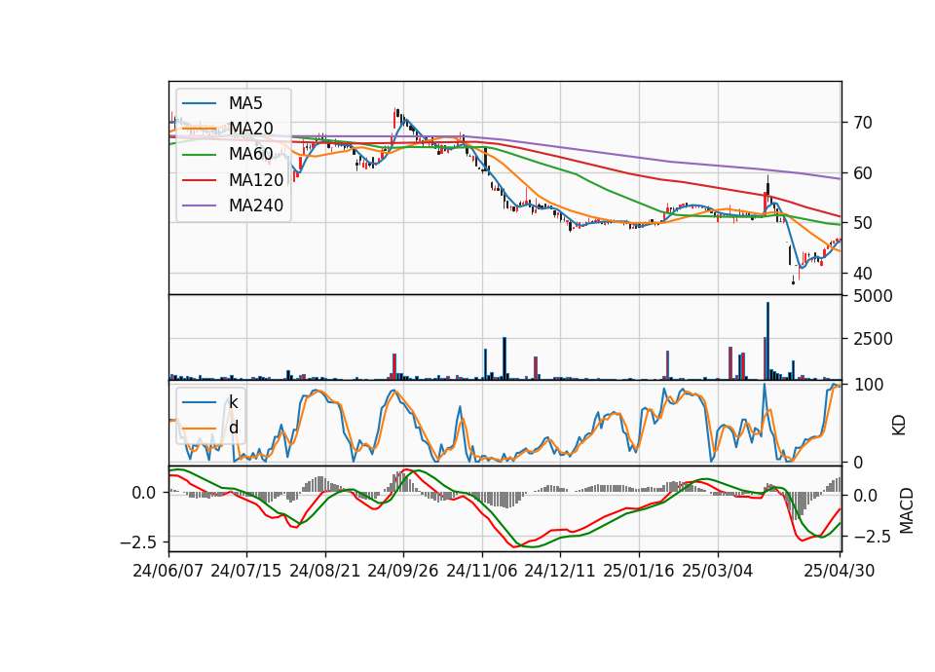Click the left MACD axis value 0.0
Image resolution: width=935 pixels, height=672 pixels.
tap(144, 493)
